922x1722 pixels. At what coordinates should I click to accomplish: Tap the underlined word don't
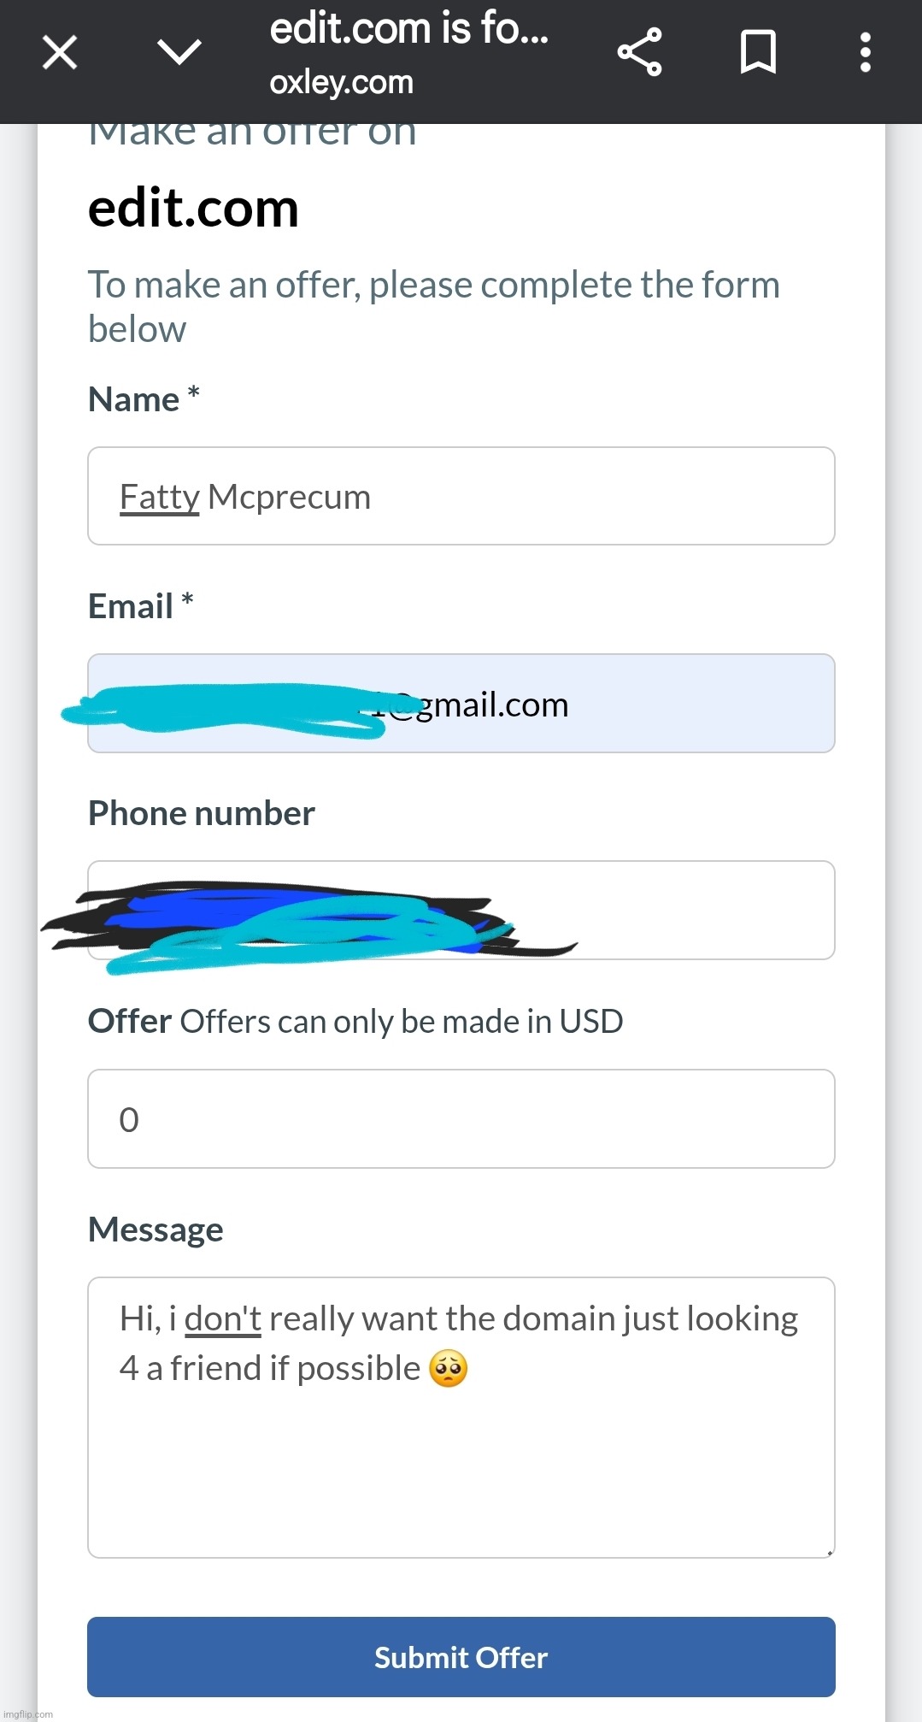click(223, 1319)
